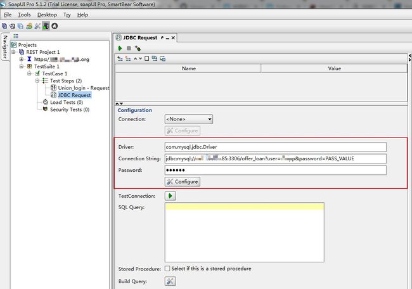Click the gray stop button in JDBC toolbar
Viewport: 412px width, 289px height.
[x=129, y=48]
